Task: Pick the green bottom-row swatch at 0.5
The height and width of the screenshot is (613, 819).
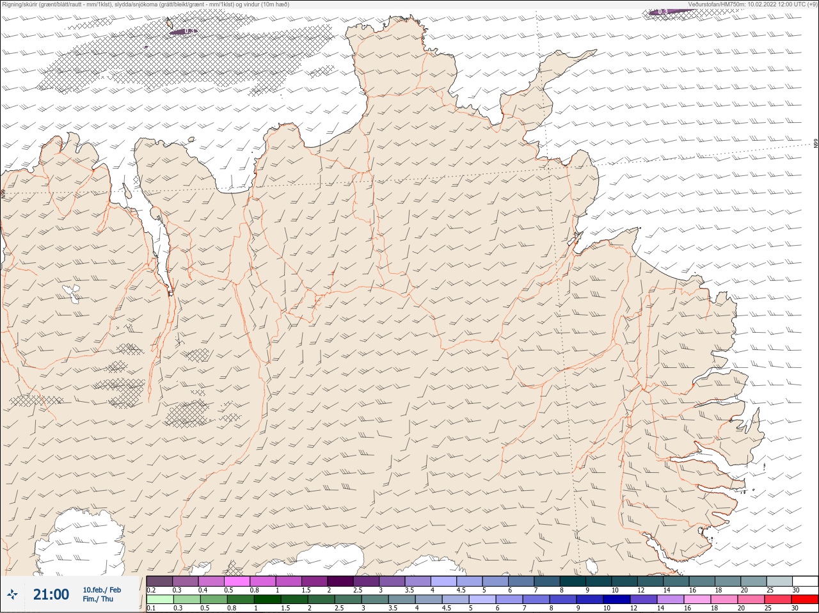Action: coord(213,600)
